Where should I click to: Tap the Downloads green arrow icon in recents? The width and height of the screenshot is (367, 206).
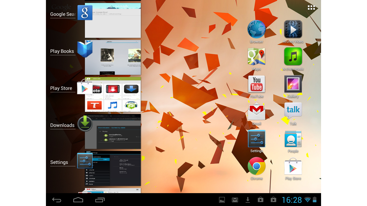tap(85, 123)
